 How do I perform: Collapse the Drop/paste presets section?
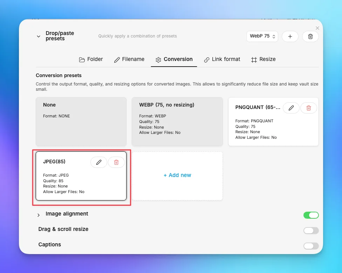tap(39, 36)
